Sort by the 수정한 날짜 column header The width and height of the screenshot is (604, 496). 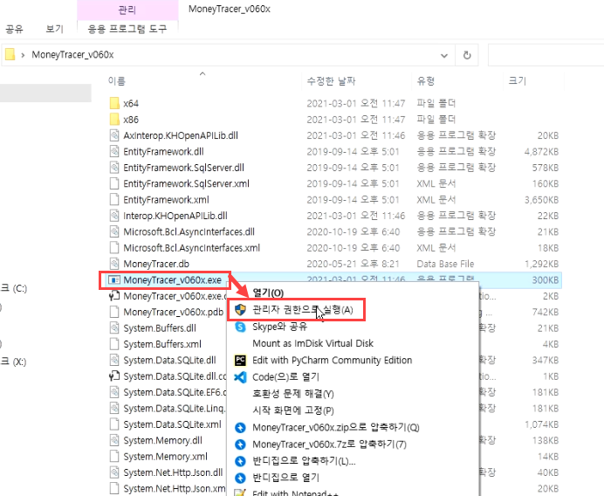(332, 81)
